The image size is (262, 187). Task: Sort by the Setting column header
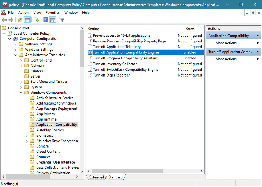pos(131,29)
